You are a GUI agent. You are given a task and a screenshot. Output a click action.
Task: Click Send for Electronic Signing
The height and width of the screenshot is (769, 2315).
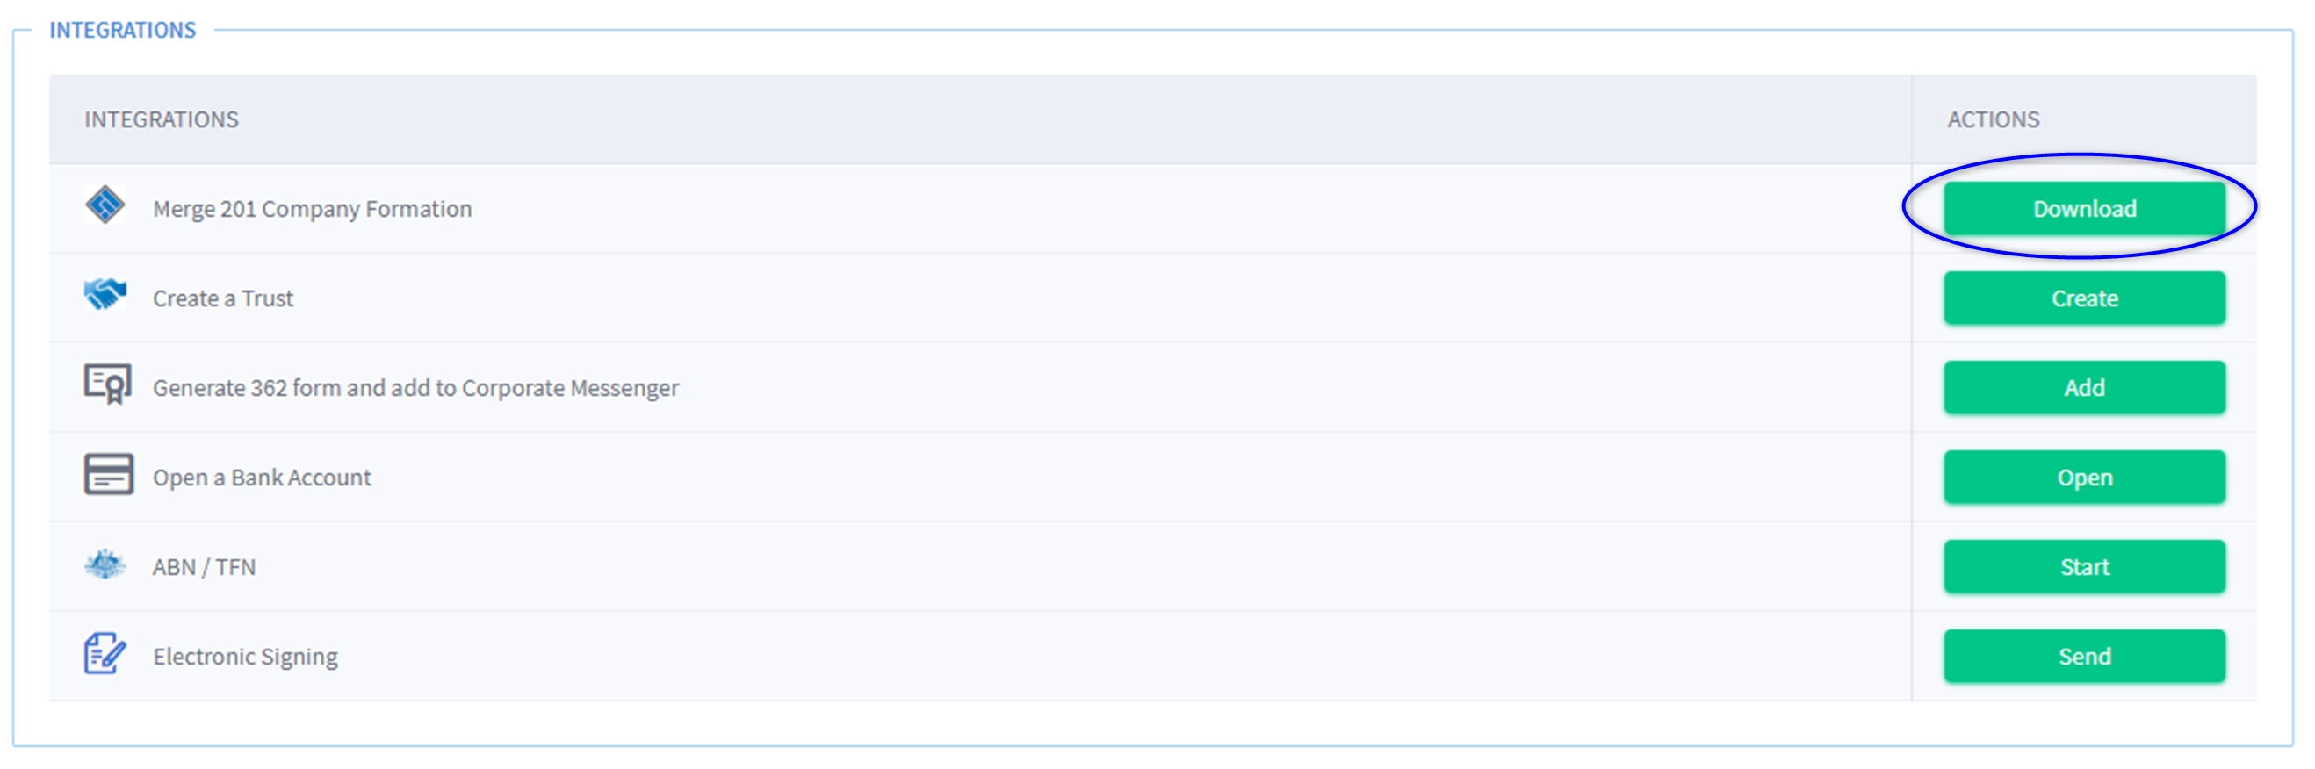tap(2085, 658)
